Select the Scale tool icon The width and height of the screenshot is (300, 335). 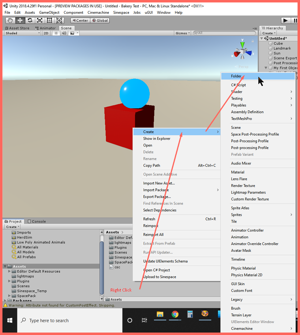39,20
